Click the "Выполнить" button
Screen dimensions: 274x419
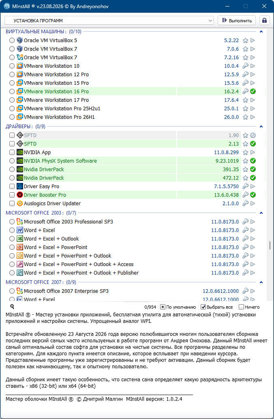(x=237, y=21)
